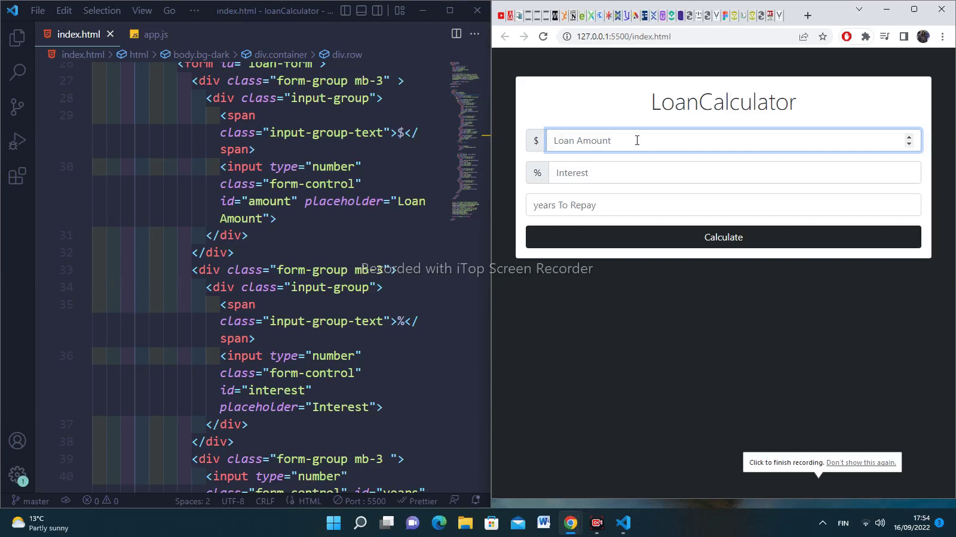Open errors and warnings in status bar

click(100, 501)
